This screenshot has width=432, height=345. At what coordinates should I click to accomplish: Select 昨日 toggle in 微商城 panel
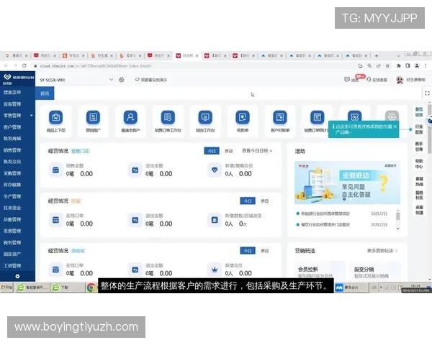point(264,251)
